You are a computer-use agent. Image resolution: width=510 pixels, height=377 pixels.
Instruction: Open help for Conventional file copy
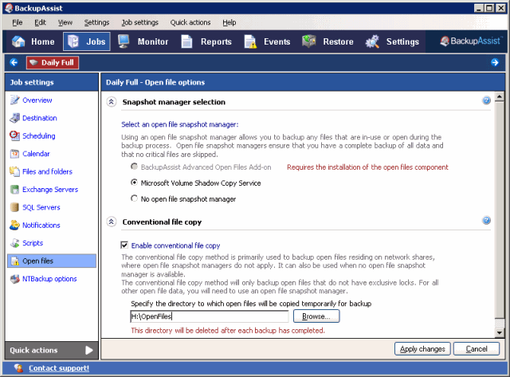[486, 220]
